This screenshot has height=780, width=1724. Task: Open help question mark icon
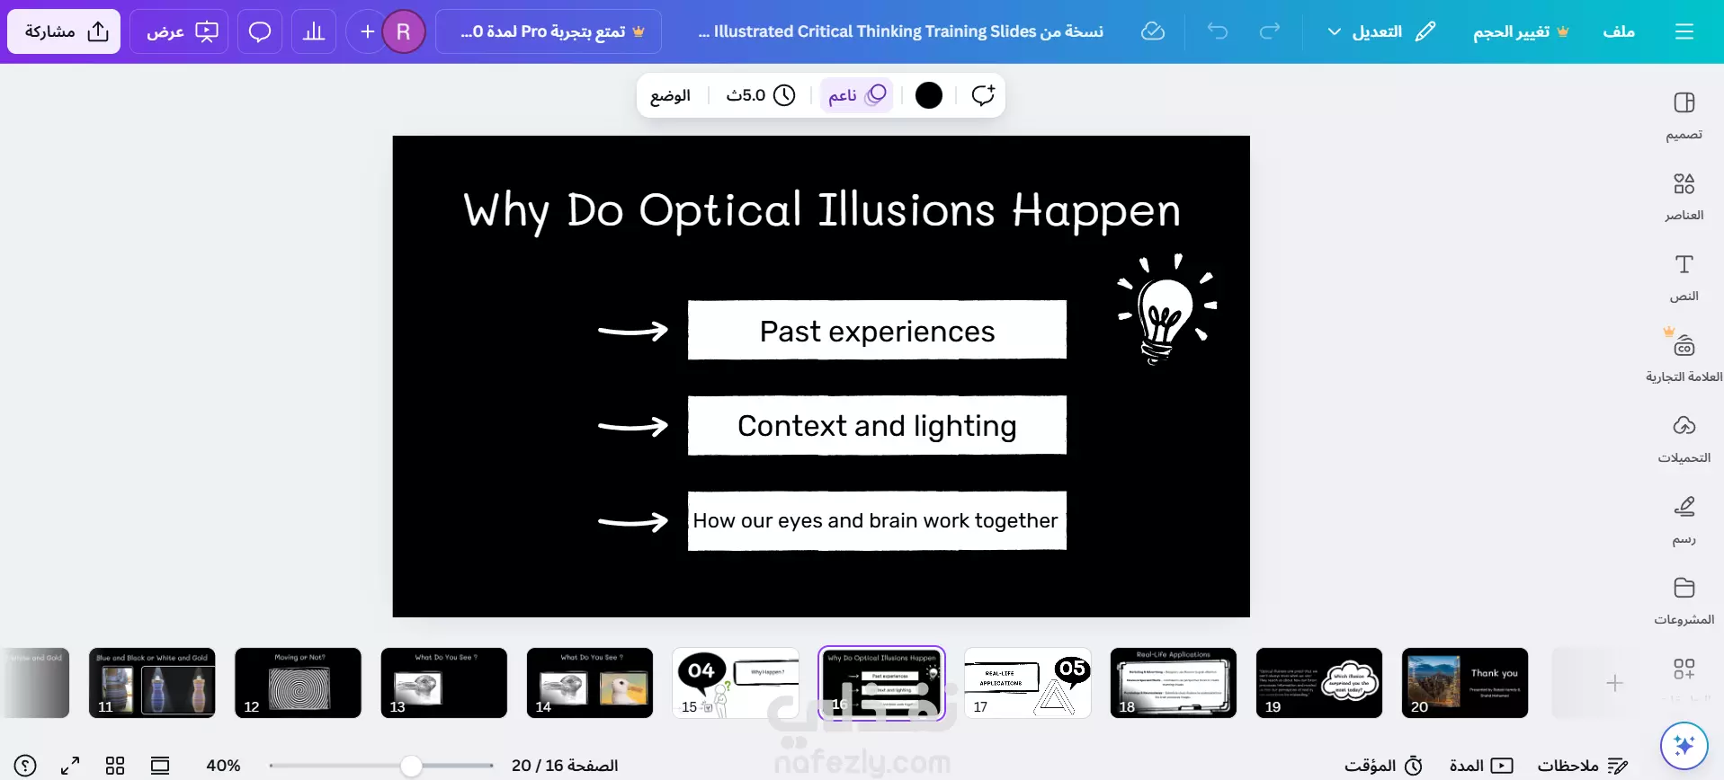25,766
